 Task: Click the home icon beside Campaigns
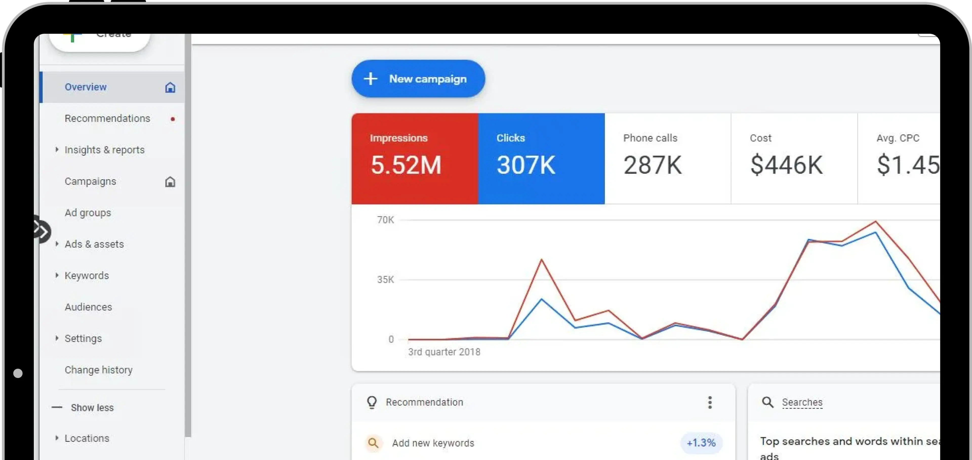tap(170, 182)
